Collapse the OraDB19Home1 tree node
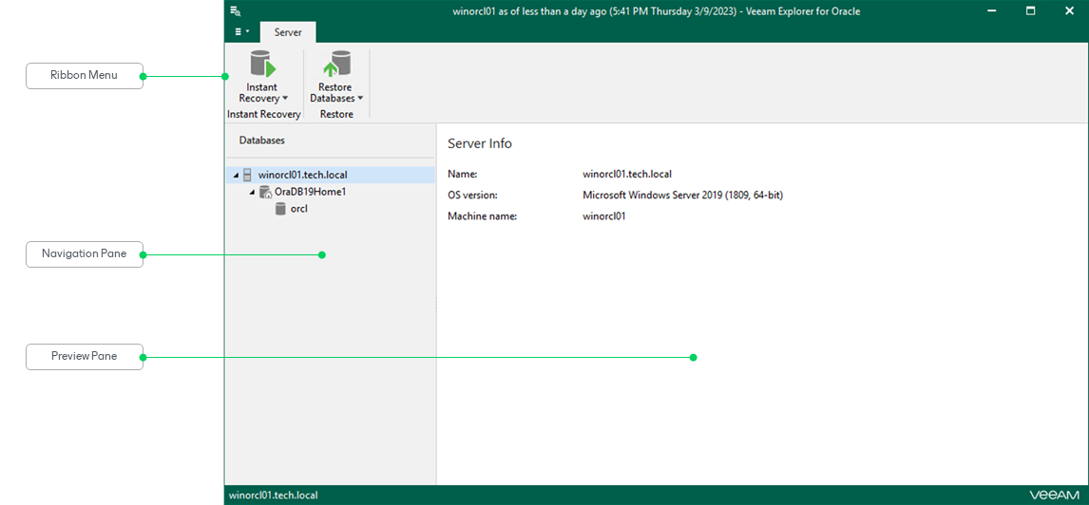The height and width of the screenshot is (505, 1089). coord(252,192)
